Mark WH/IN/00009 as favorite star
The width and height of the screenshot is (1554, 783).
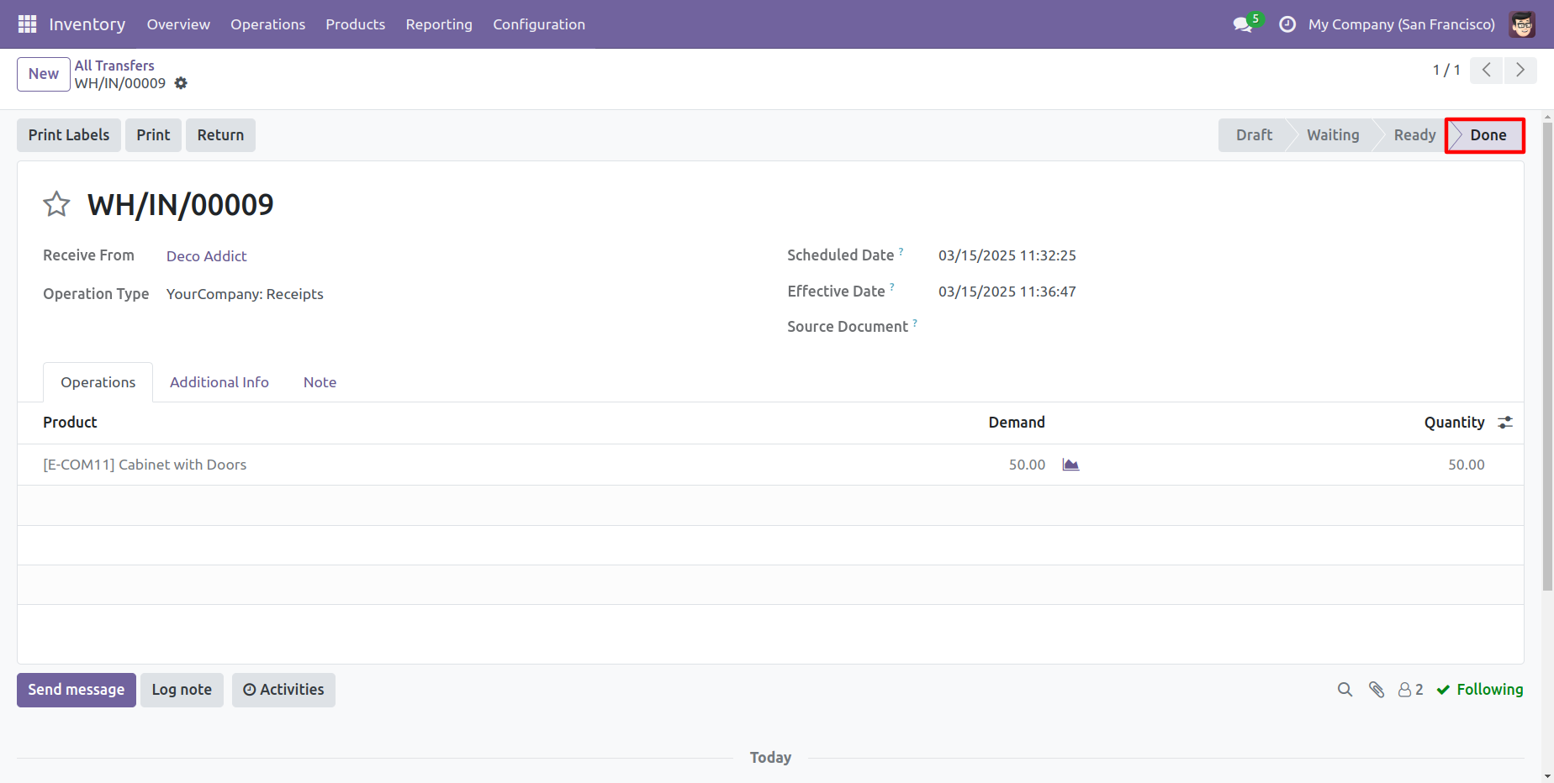(56, 204)
